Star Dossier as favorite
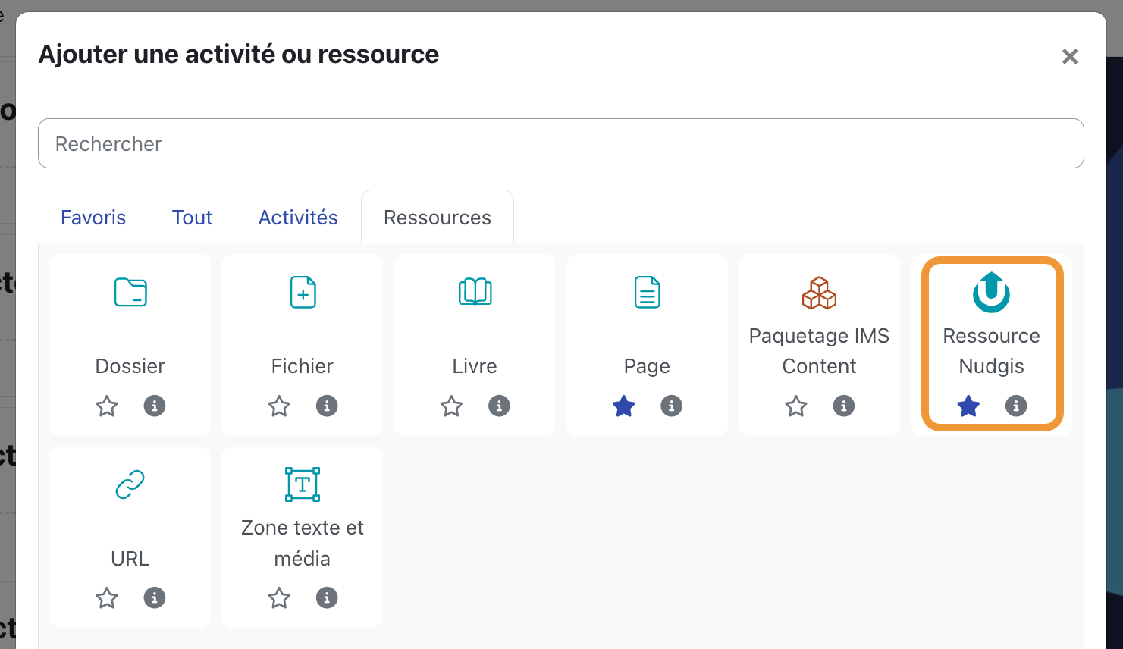Screen dimensions: 1123x649 tap(107, 406)
